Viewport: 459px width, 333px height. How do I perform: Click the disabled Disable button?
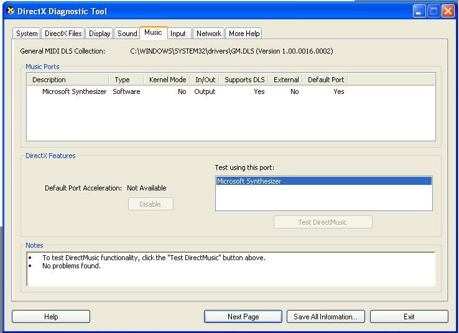pos(151,204)
